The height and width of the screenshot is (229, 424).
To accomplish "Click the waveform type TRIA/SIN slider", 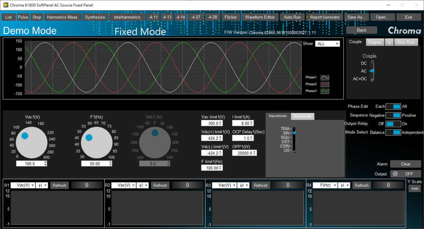I will 294,140.
